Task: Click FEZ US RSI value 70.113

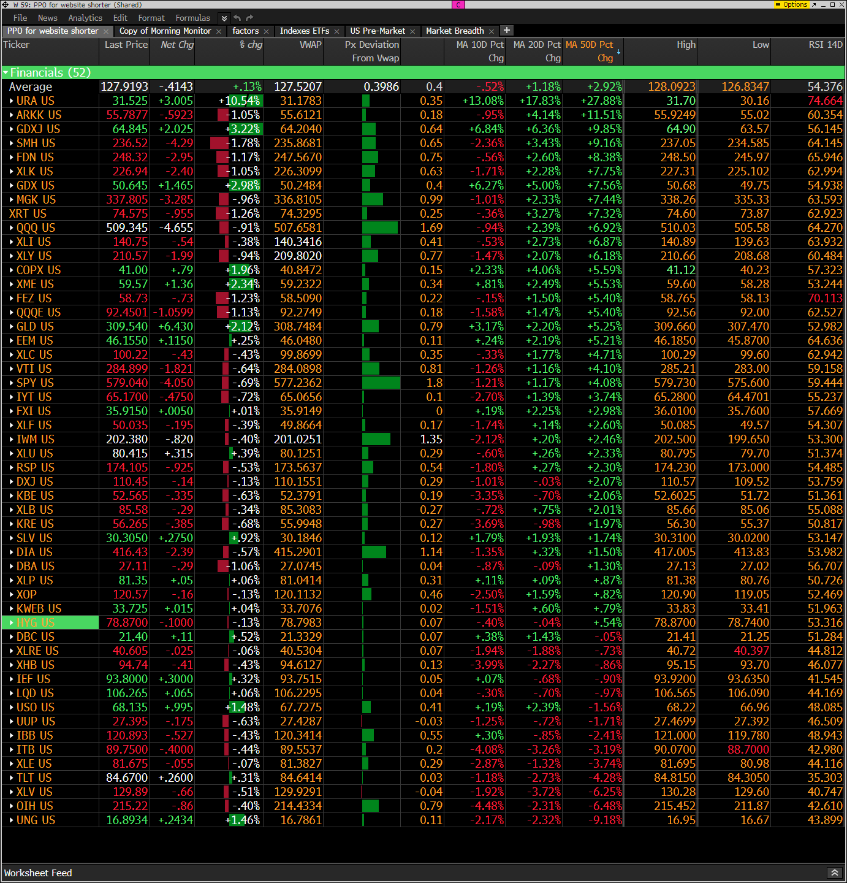Action: coord(825,298)
